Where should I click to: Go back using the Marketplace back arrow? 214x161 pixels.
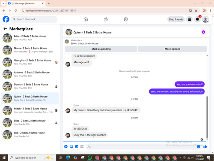tap(5, 29)
